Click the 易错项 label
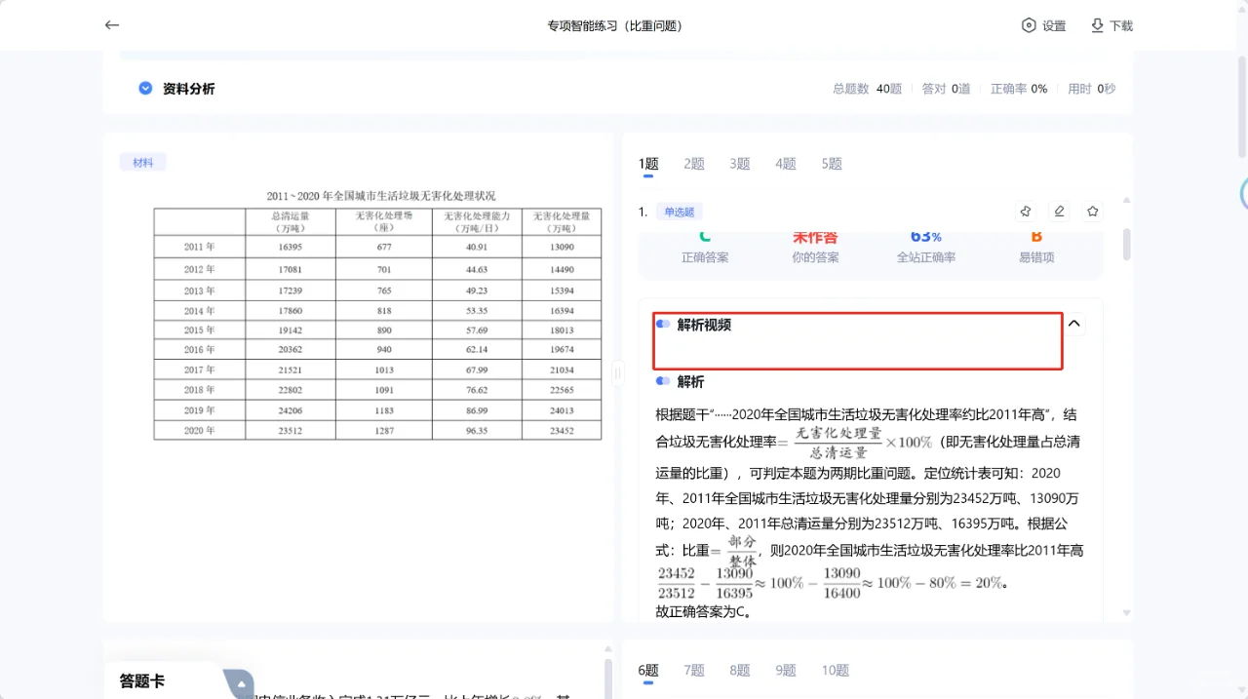 pyautogui.click(x=1035, y=257)
